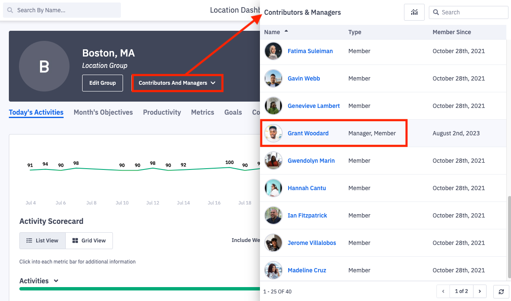Click the page number box '1 of 2'
The height and width of the screenshot is (301, 511).
click(461, 291)
